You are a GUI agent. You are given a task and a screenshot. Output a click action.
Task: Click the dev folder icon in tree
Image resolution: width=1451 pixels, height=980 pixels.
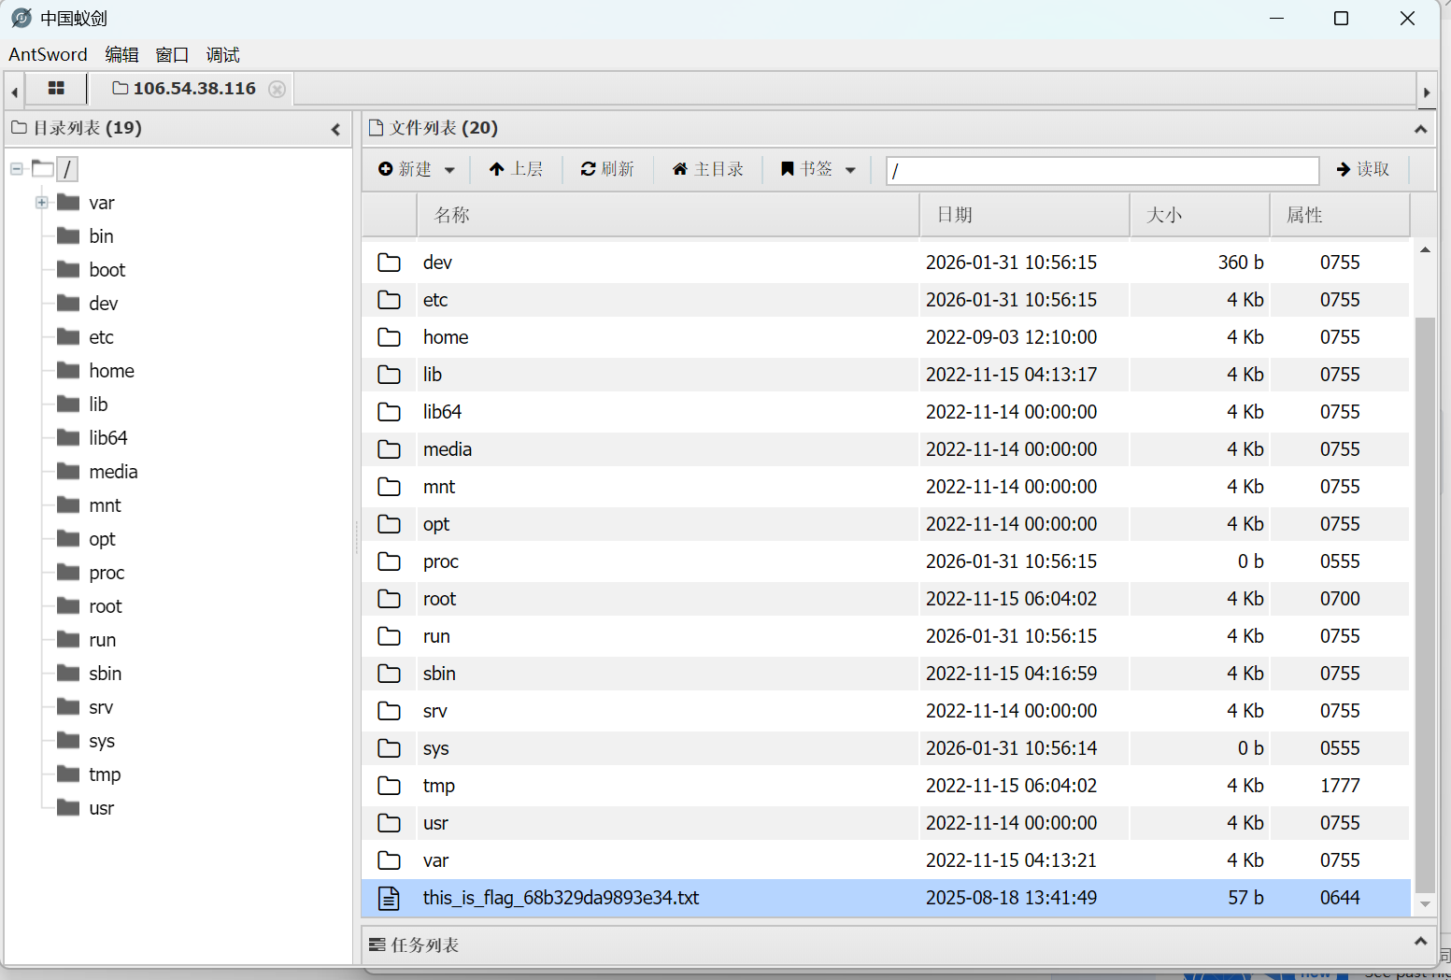pyautogui.click(x=68, y=303)
